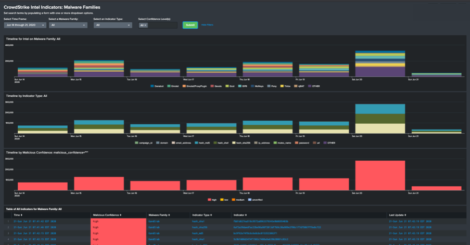
Task: Open the Select an Indicator Type dropdown
Action: 113,25
